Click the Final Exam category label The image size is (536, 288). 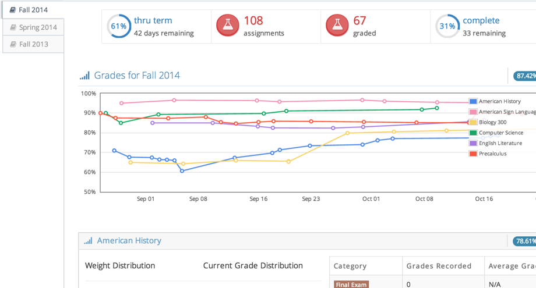tap(352, 285)
